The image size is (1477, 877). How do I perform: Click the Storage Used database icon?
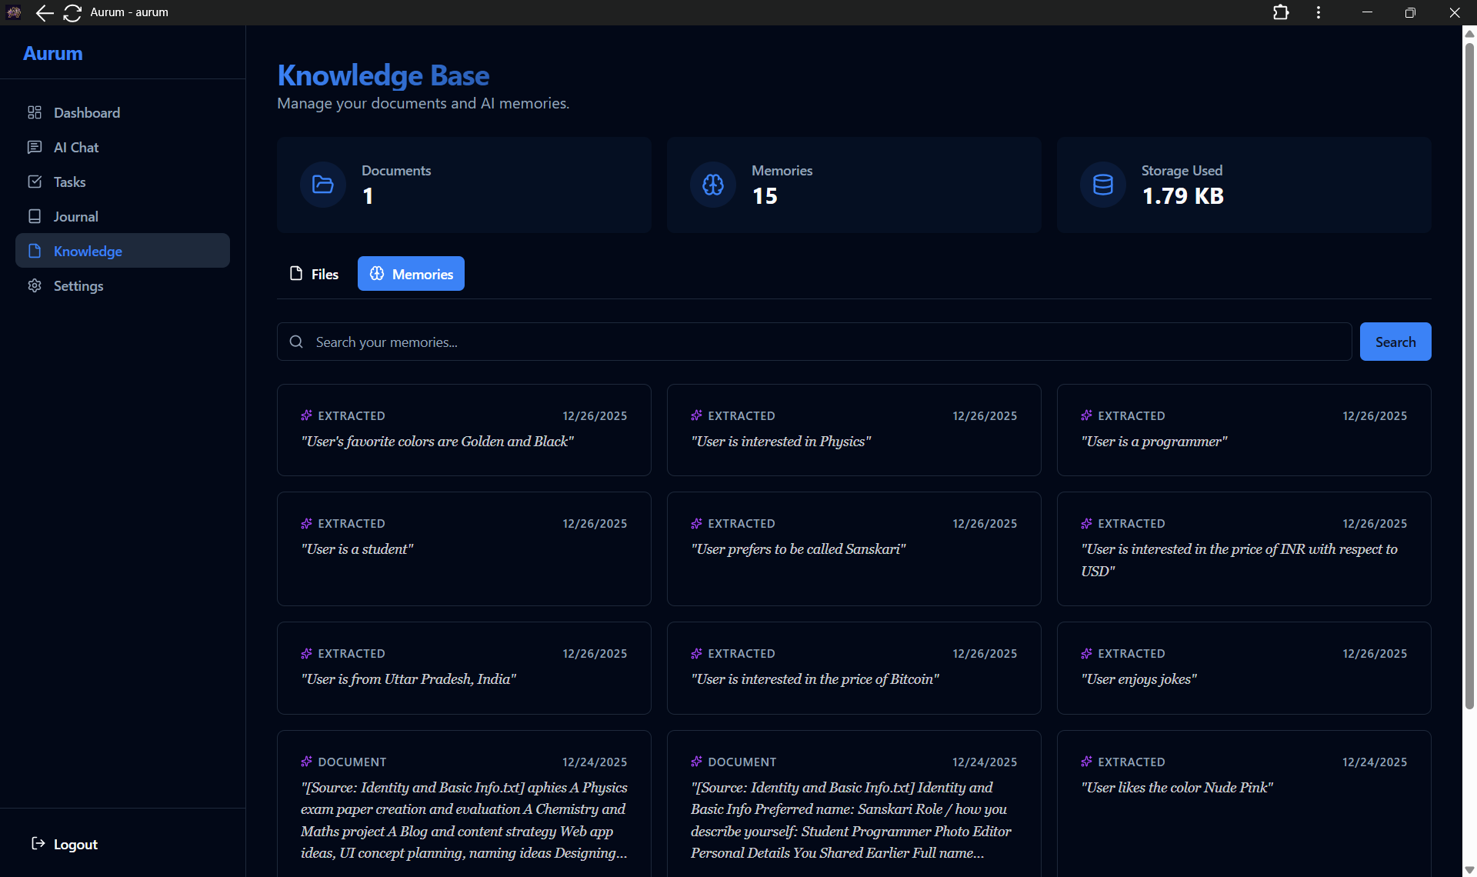(x=1102, y=185)
